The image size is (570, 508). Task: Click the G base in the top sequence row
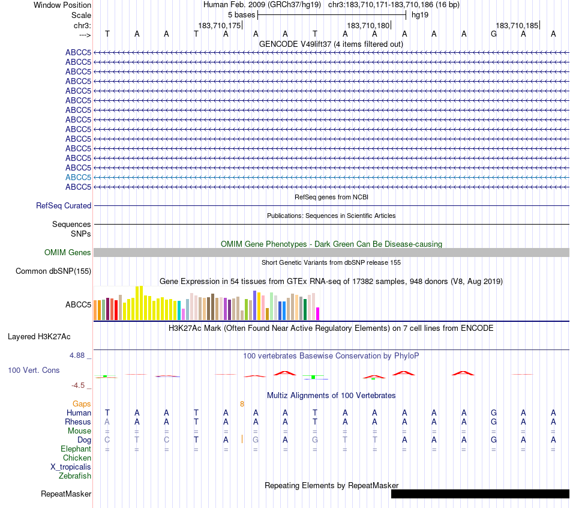(494, 34)
